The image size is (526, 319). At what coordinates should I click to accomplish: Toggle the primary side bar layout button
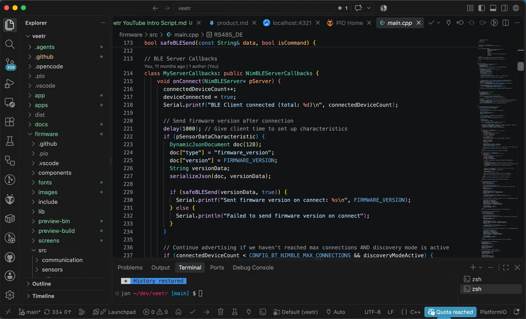pyautogui.click(x=482, y=8)
